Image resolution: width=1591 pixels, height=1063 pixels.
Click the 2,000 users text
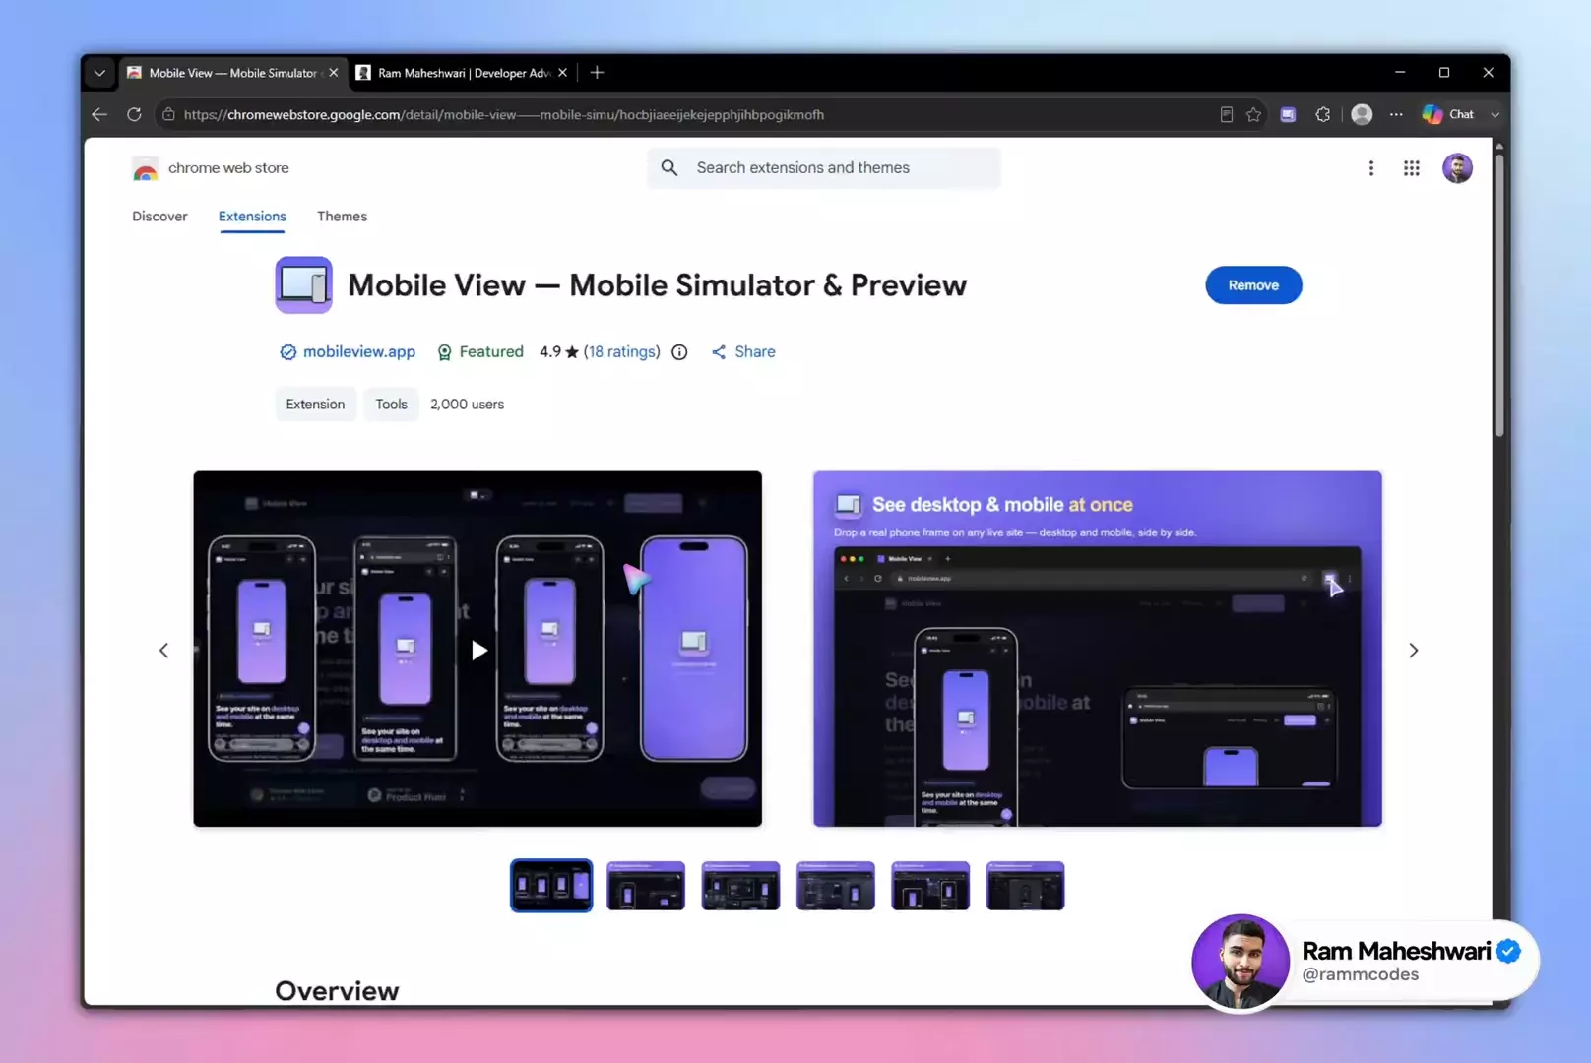click(467, 405)
